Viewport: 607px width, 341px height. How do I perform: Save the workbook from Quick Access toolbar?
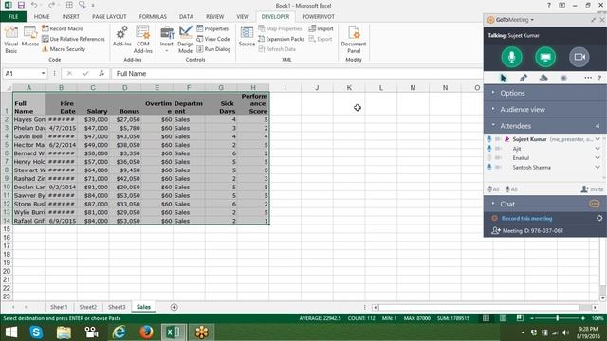pyautogui.click(x=21, y=5)
